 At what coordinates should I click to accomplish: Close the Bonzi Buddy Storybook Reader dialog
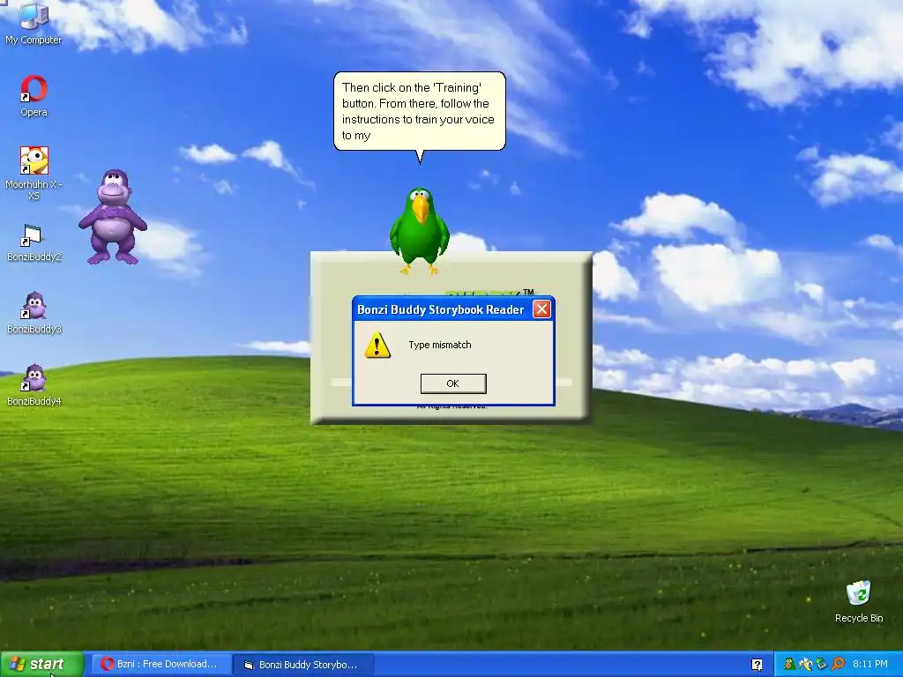[x=541, y=309]
